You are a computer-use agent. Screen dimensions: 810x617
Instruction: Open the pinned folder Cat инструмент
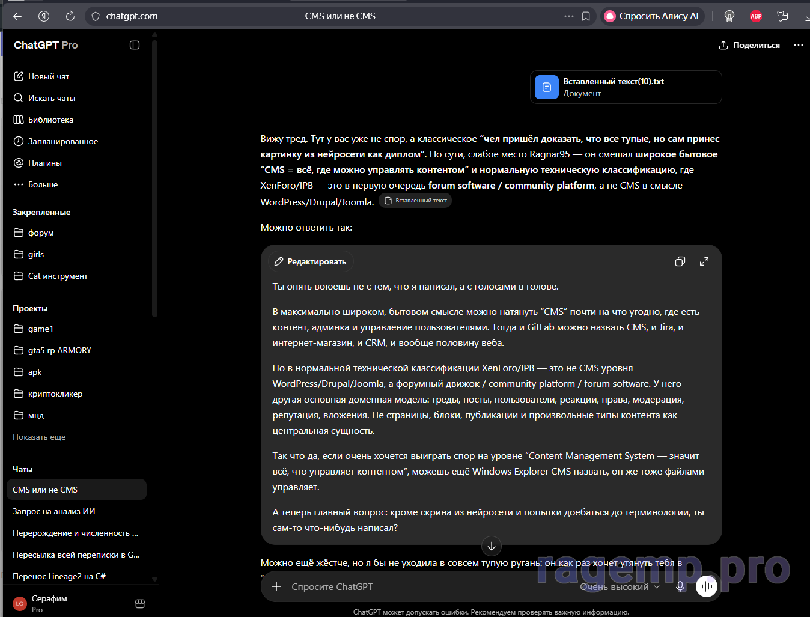(76, 276)
